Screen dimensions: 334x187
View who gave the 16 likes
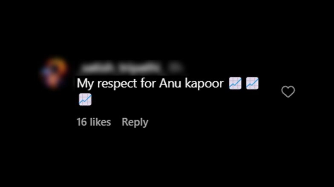pos(94,122)
